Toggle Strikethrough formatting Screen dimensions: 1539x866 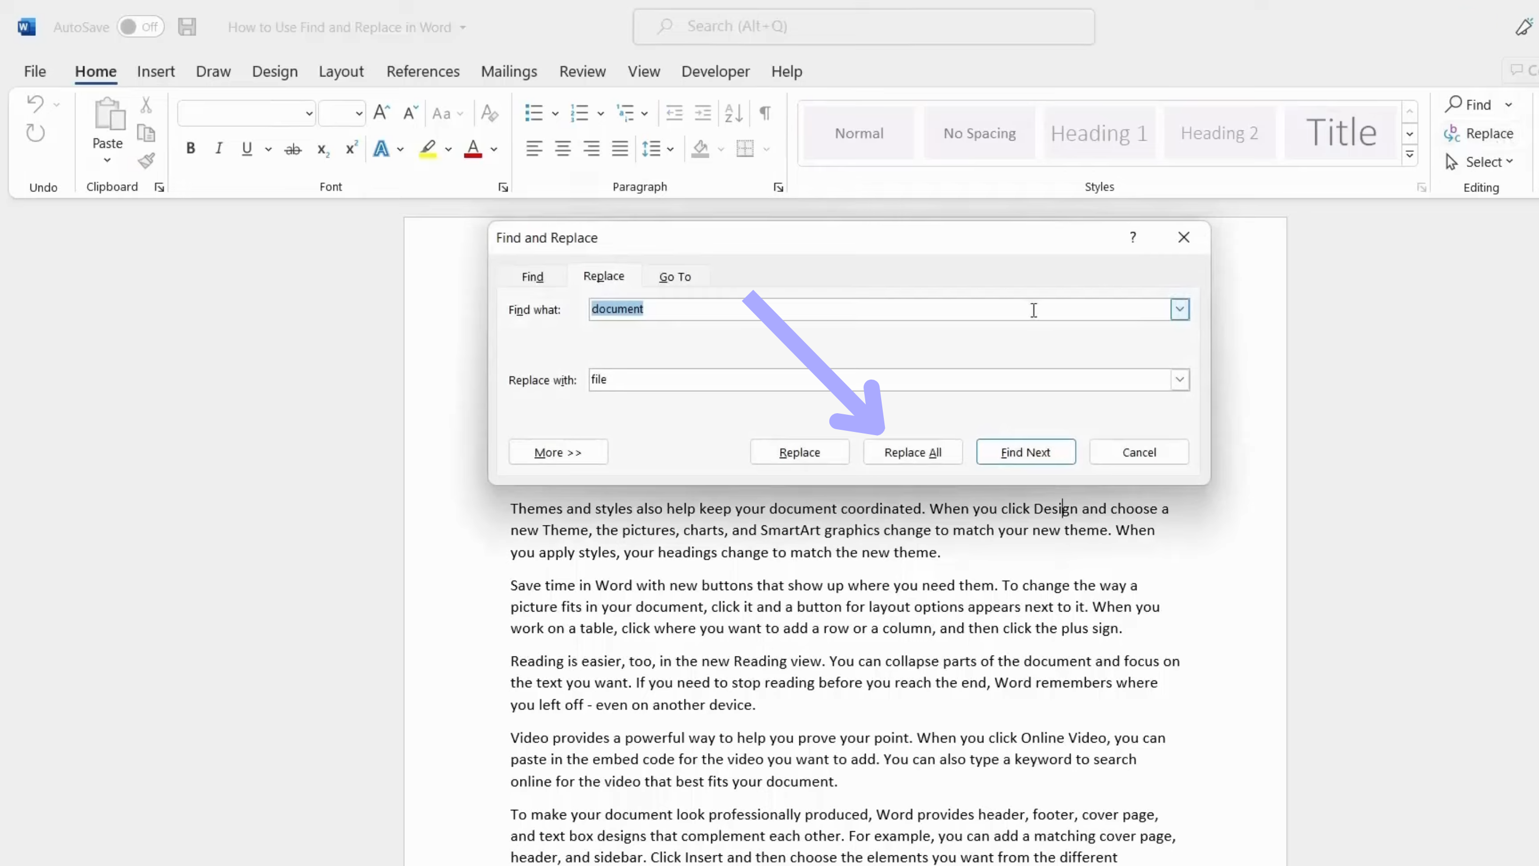pos(293,149)
